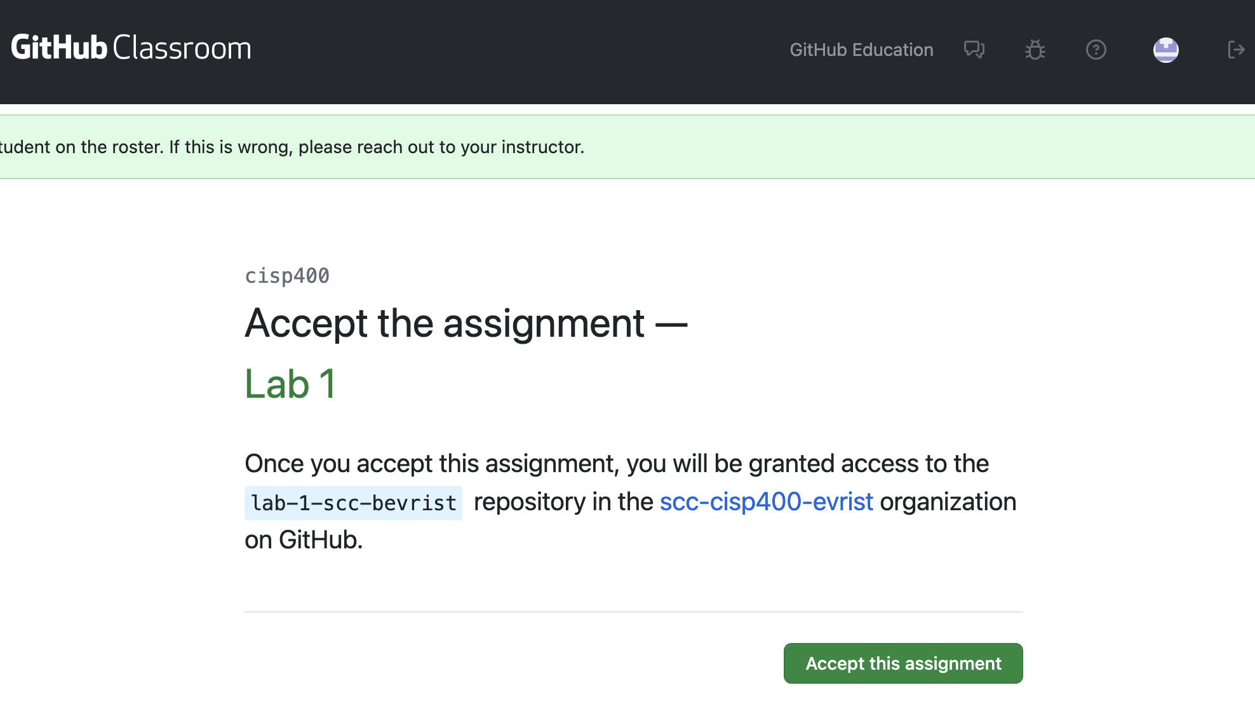
Task: Click the word Classroom in header
Action: coord(182,48)
